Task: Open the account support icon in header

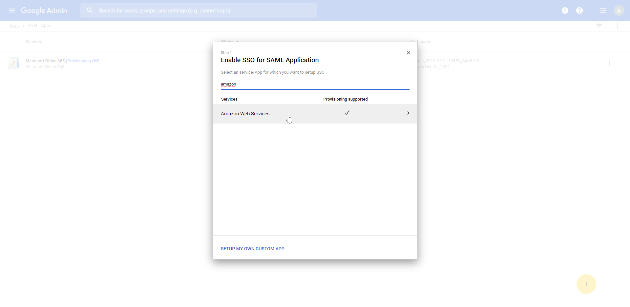Action: coord(565,10)
